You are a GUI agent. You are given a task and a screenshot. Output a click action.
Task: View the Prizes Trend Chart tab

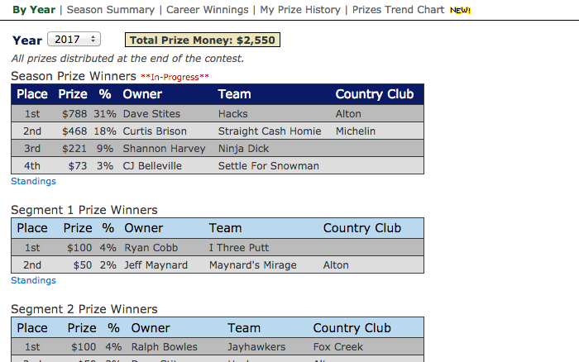pos(397,10)
